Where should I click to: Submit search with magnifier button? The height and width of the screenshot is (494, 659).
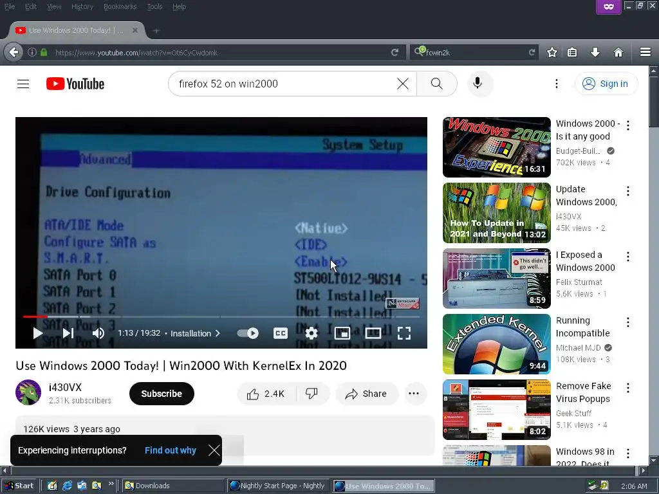pos(437,84)
